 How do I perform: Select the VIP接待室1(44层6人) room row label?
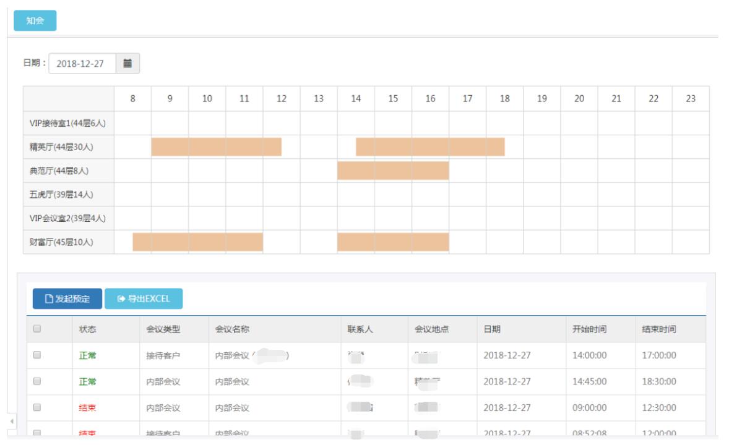[68, 123]
